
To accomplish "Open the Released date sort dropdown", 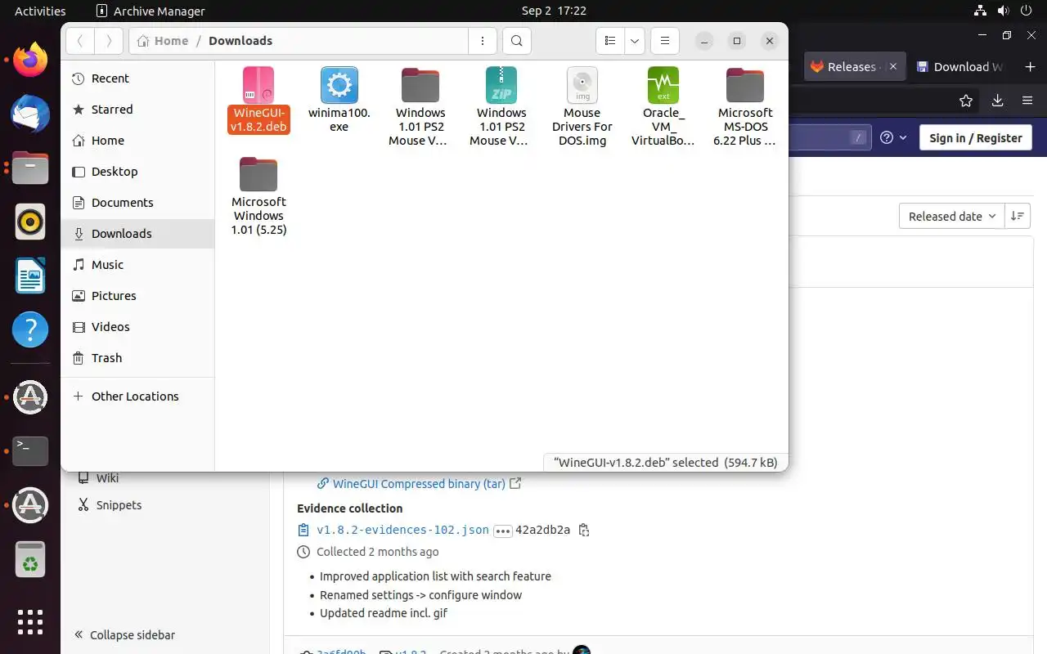I will 952,217.
